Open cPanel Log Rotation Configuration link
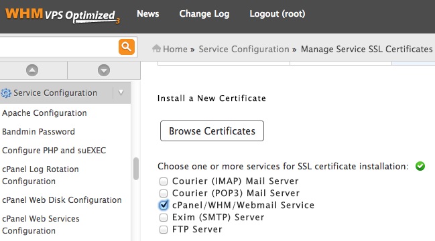Viewport: 435px width, 241px height. [40, 175]
